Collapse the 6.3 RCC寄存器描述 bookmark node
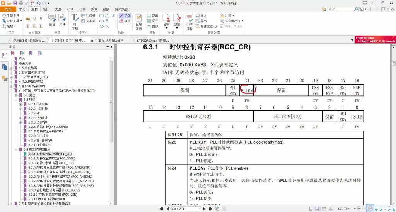The image size is (396, 212). (16, 149)
